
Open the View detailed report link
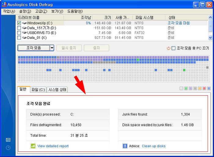pos(53,146)
